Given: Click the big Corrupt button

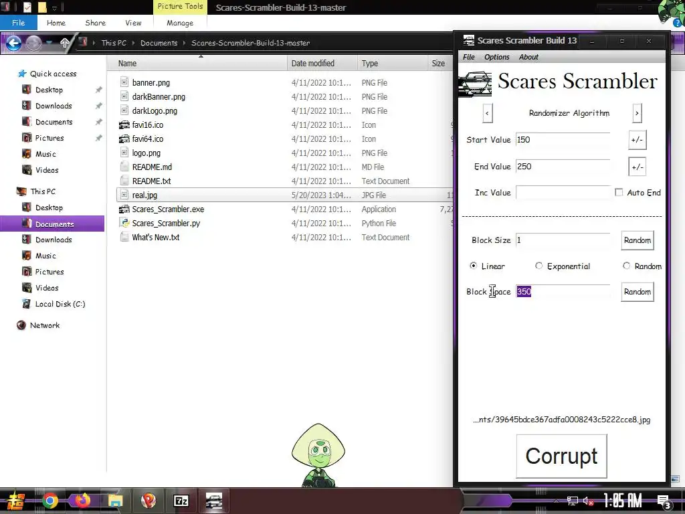Looking at the screenshot, I should coord(561,456).
